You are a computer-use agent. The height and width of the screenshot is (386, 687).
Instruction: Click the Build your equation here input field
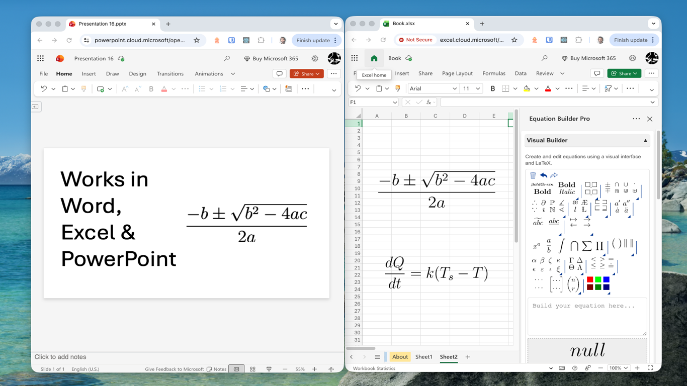(587, 316)
